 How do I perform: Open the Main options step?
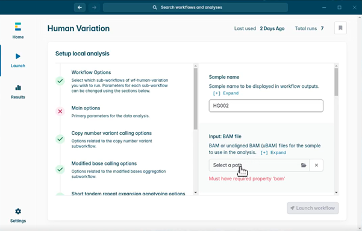click(x=110, y=111)
